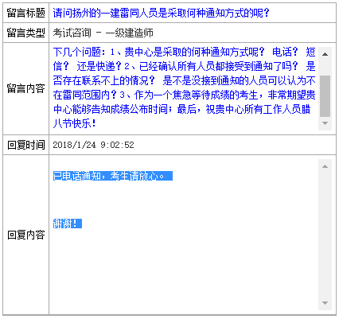
Task: Click the message title text about 扬州一建雷同人员
Action: pos(161,13)
